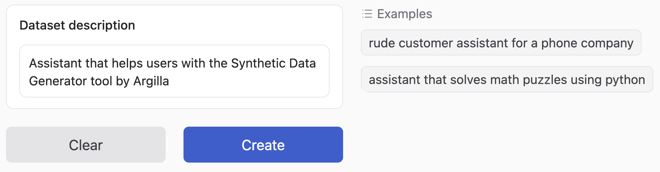Click empty space after Argilla in the text box

click(x=249, y=81)
